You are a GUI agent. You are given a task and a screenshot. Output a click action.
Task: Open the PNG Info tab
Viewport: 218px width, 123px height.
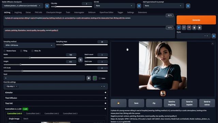pos(38,12)
